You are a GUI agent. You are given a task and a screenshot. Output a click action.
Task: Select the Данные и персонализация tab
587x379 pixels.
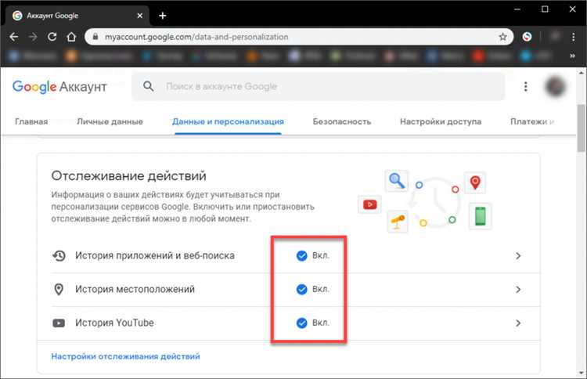pyautogui.click(x=228, y=121)
